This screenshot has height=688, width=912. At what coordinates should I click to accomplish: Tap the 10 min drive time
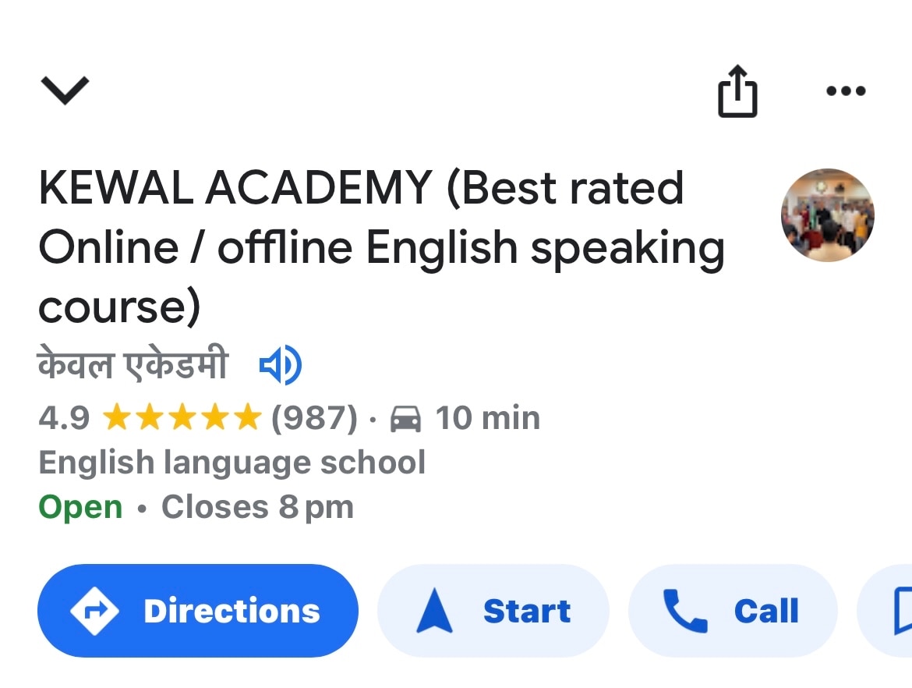pos(487,418)
